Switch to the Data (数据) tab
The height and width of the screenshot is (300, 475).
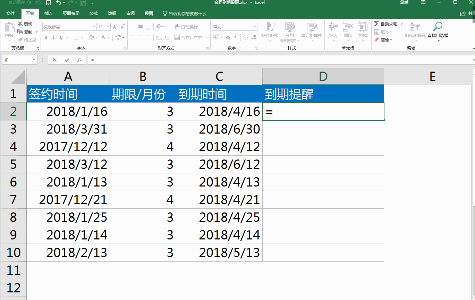[112, 13]
